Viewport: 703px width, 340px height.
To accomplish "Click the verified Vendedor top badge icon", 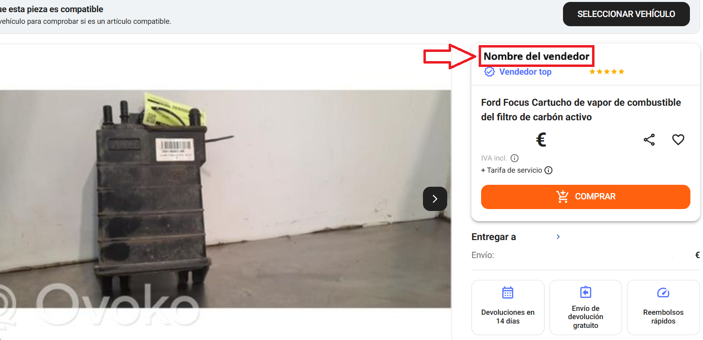I will click(x=490, y=72).
